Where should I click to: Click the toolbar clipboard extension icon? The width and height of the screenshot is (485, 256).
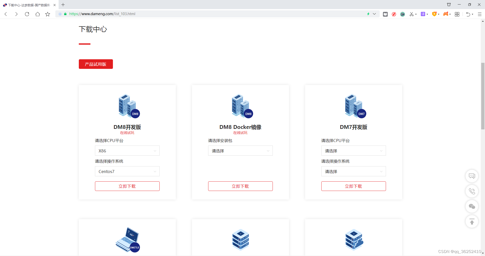(x=385, y=14)
